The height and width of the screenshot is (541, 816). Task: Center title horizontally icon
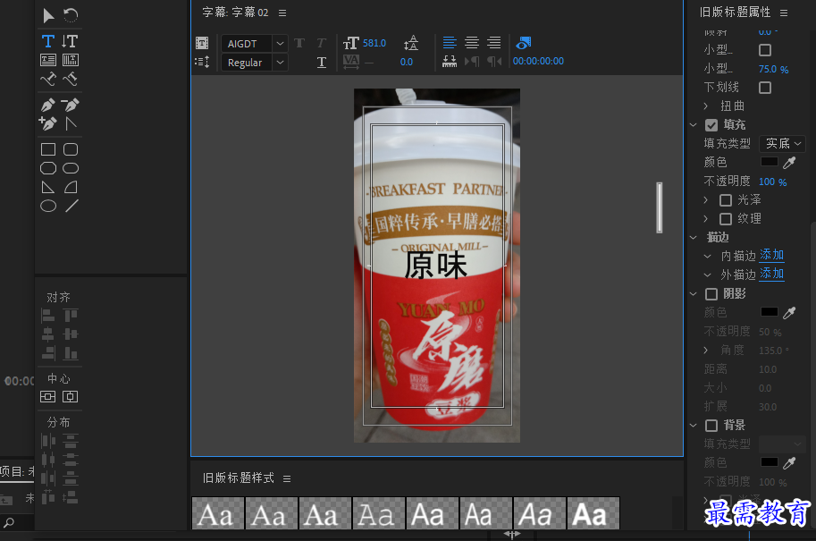[71, 397]
